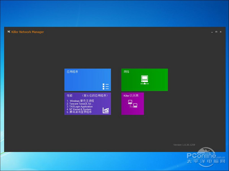Image resolution: width=229 pixels, height=171 pixels.
Task: Click the Killer Network Manager title text
Action: [x=27, y=32]
